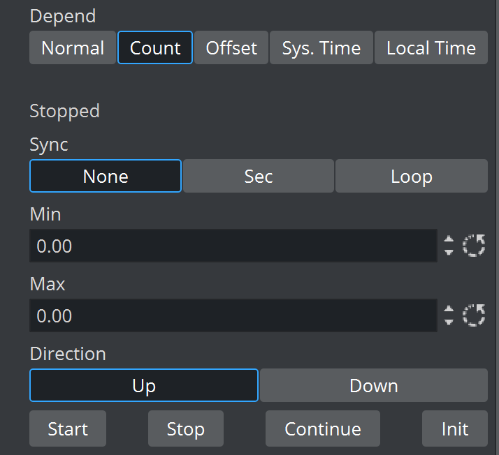Pick Local Time depend option
This screenshot has width=499, height=455.
(x=431, y=48)
